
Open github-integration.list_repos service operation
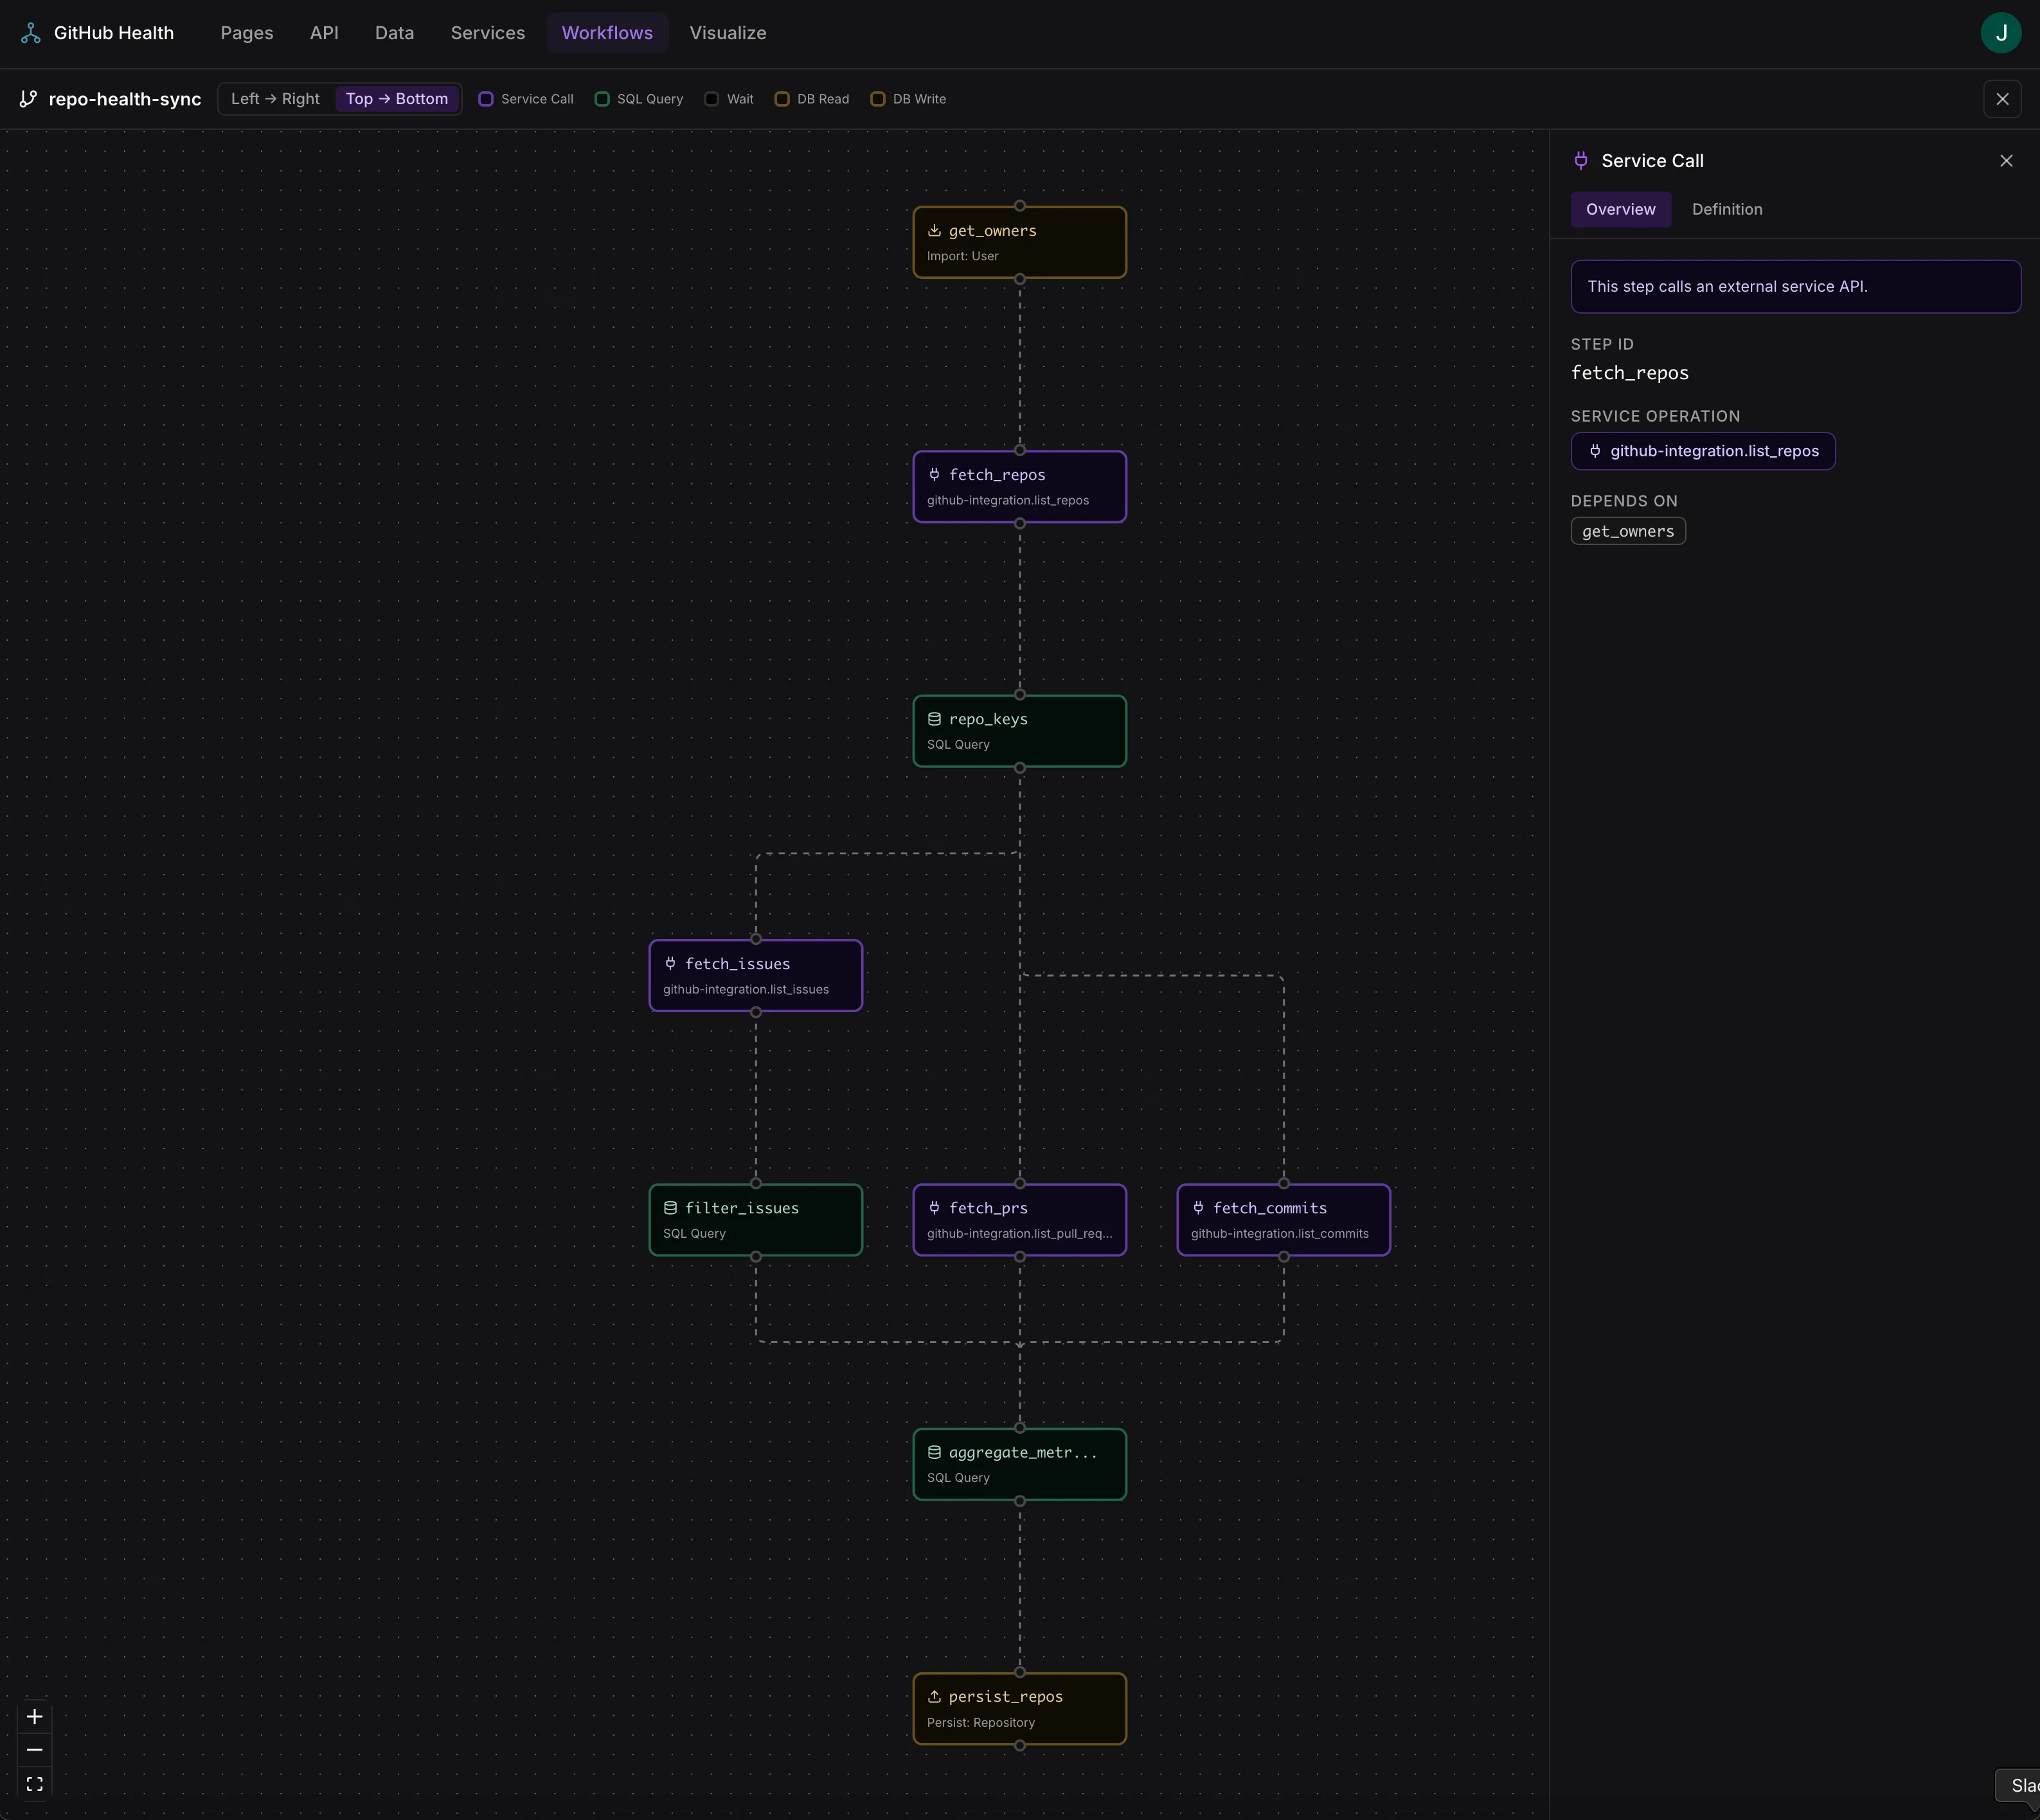click(x=1703, y=451)
